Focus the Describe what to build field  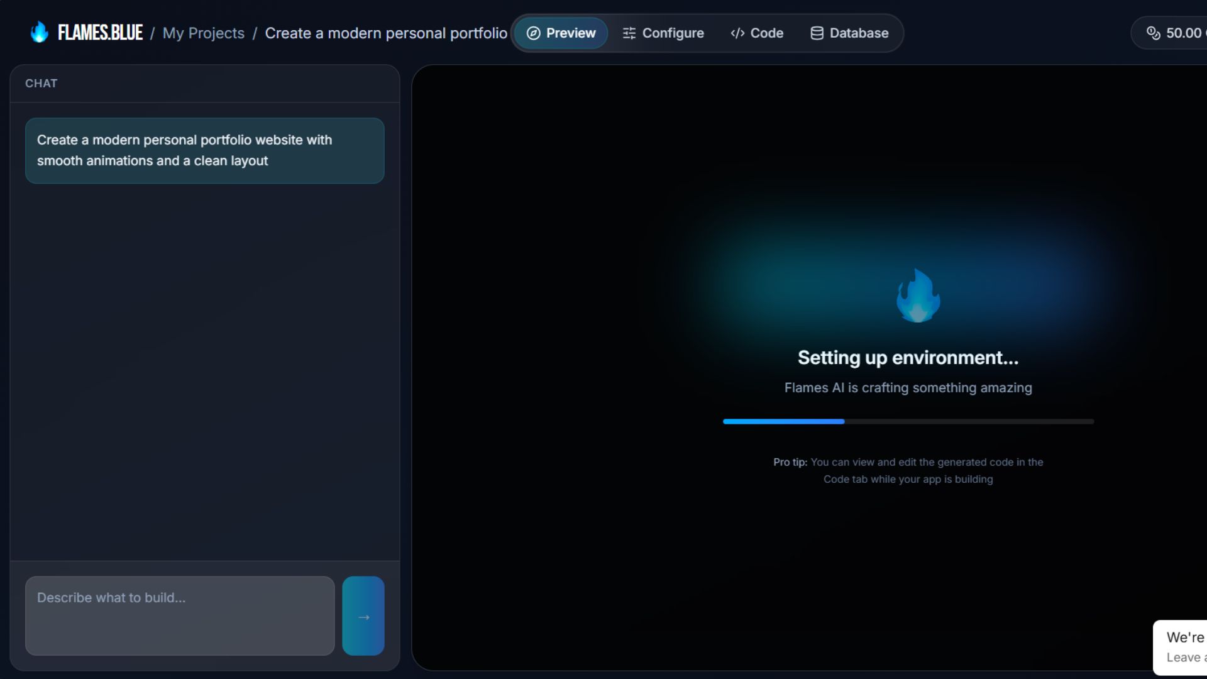[180, 616]
